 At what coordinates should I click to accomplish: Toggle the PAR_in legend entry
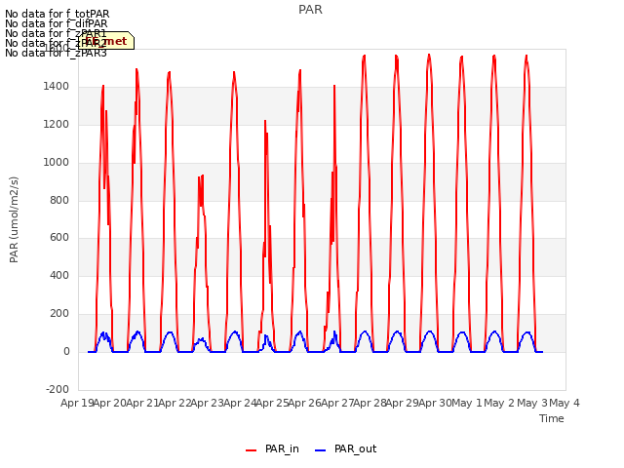(x=273, y=449)
